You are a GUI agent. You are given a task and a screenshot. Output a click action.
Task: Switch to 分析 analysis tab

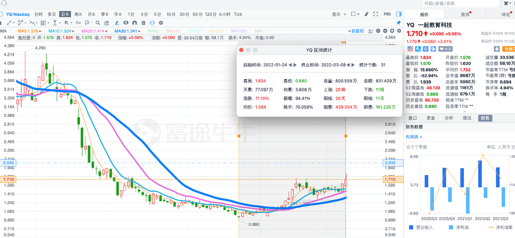tap(449, 118)
